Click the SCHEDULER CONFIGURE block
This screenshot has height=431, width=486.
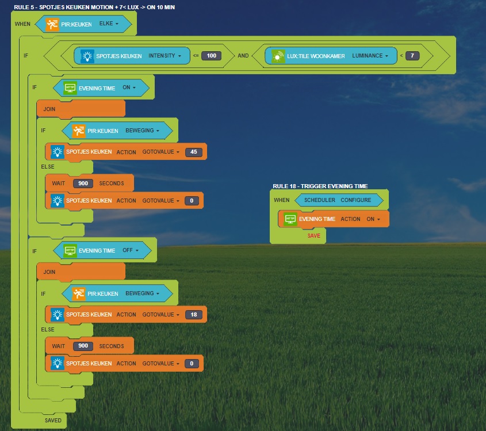(338, 200)
